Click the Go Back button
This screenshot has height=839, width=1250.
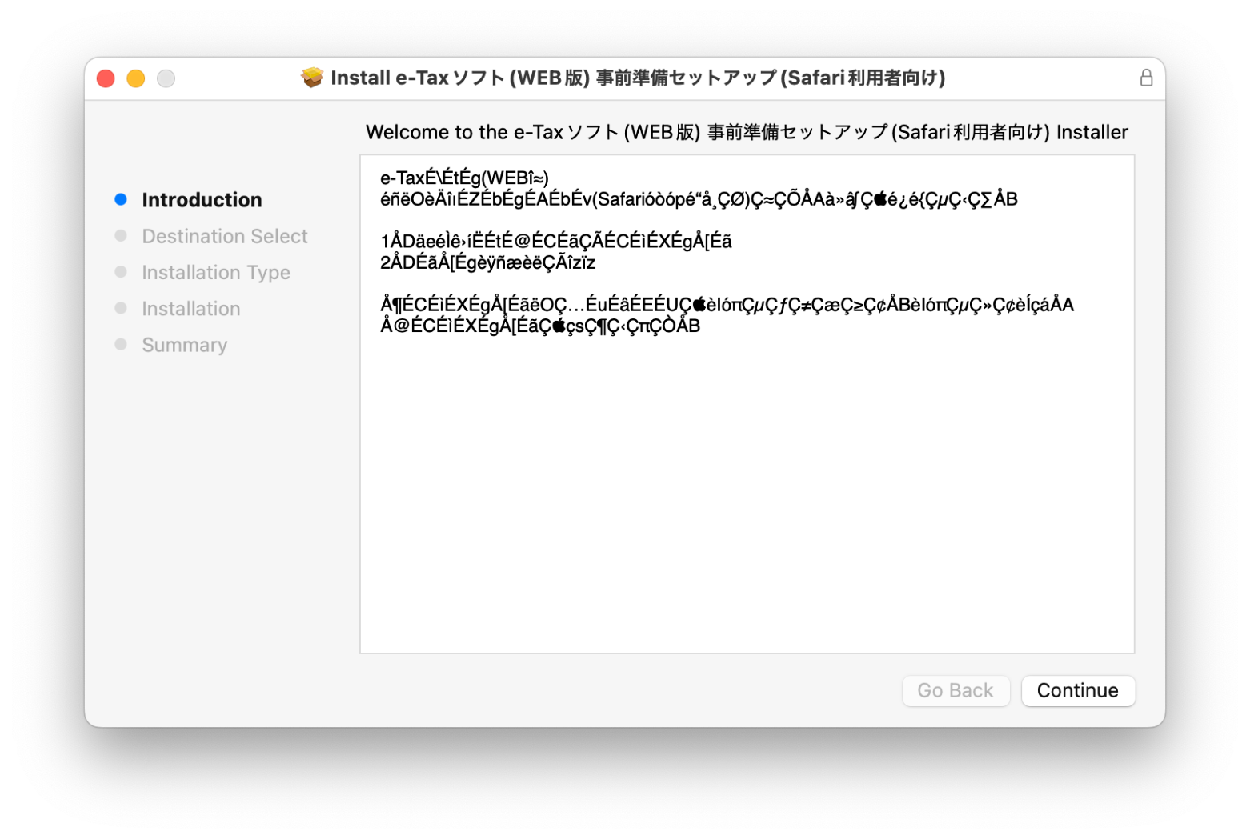[x=956, y=690]
